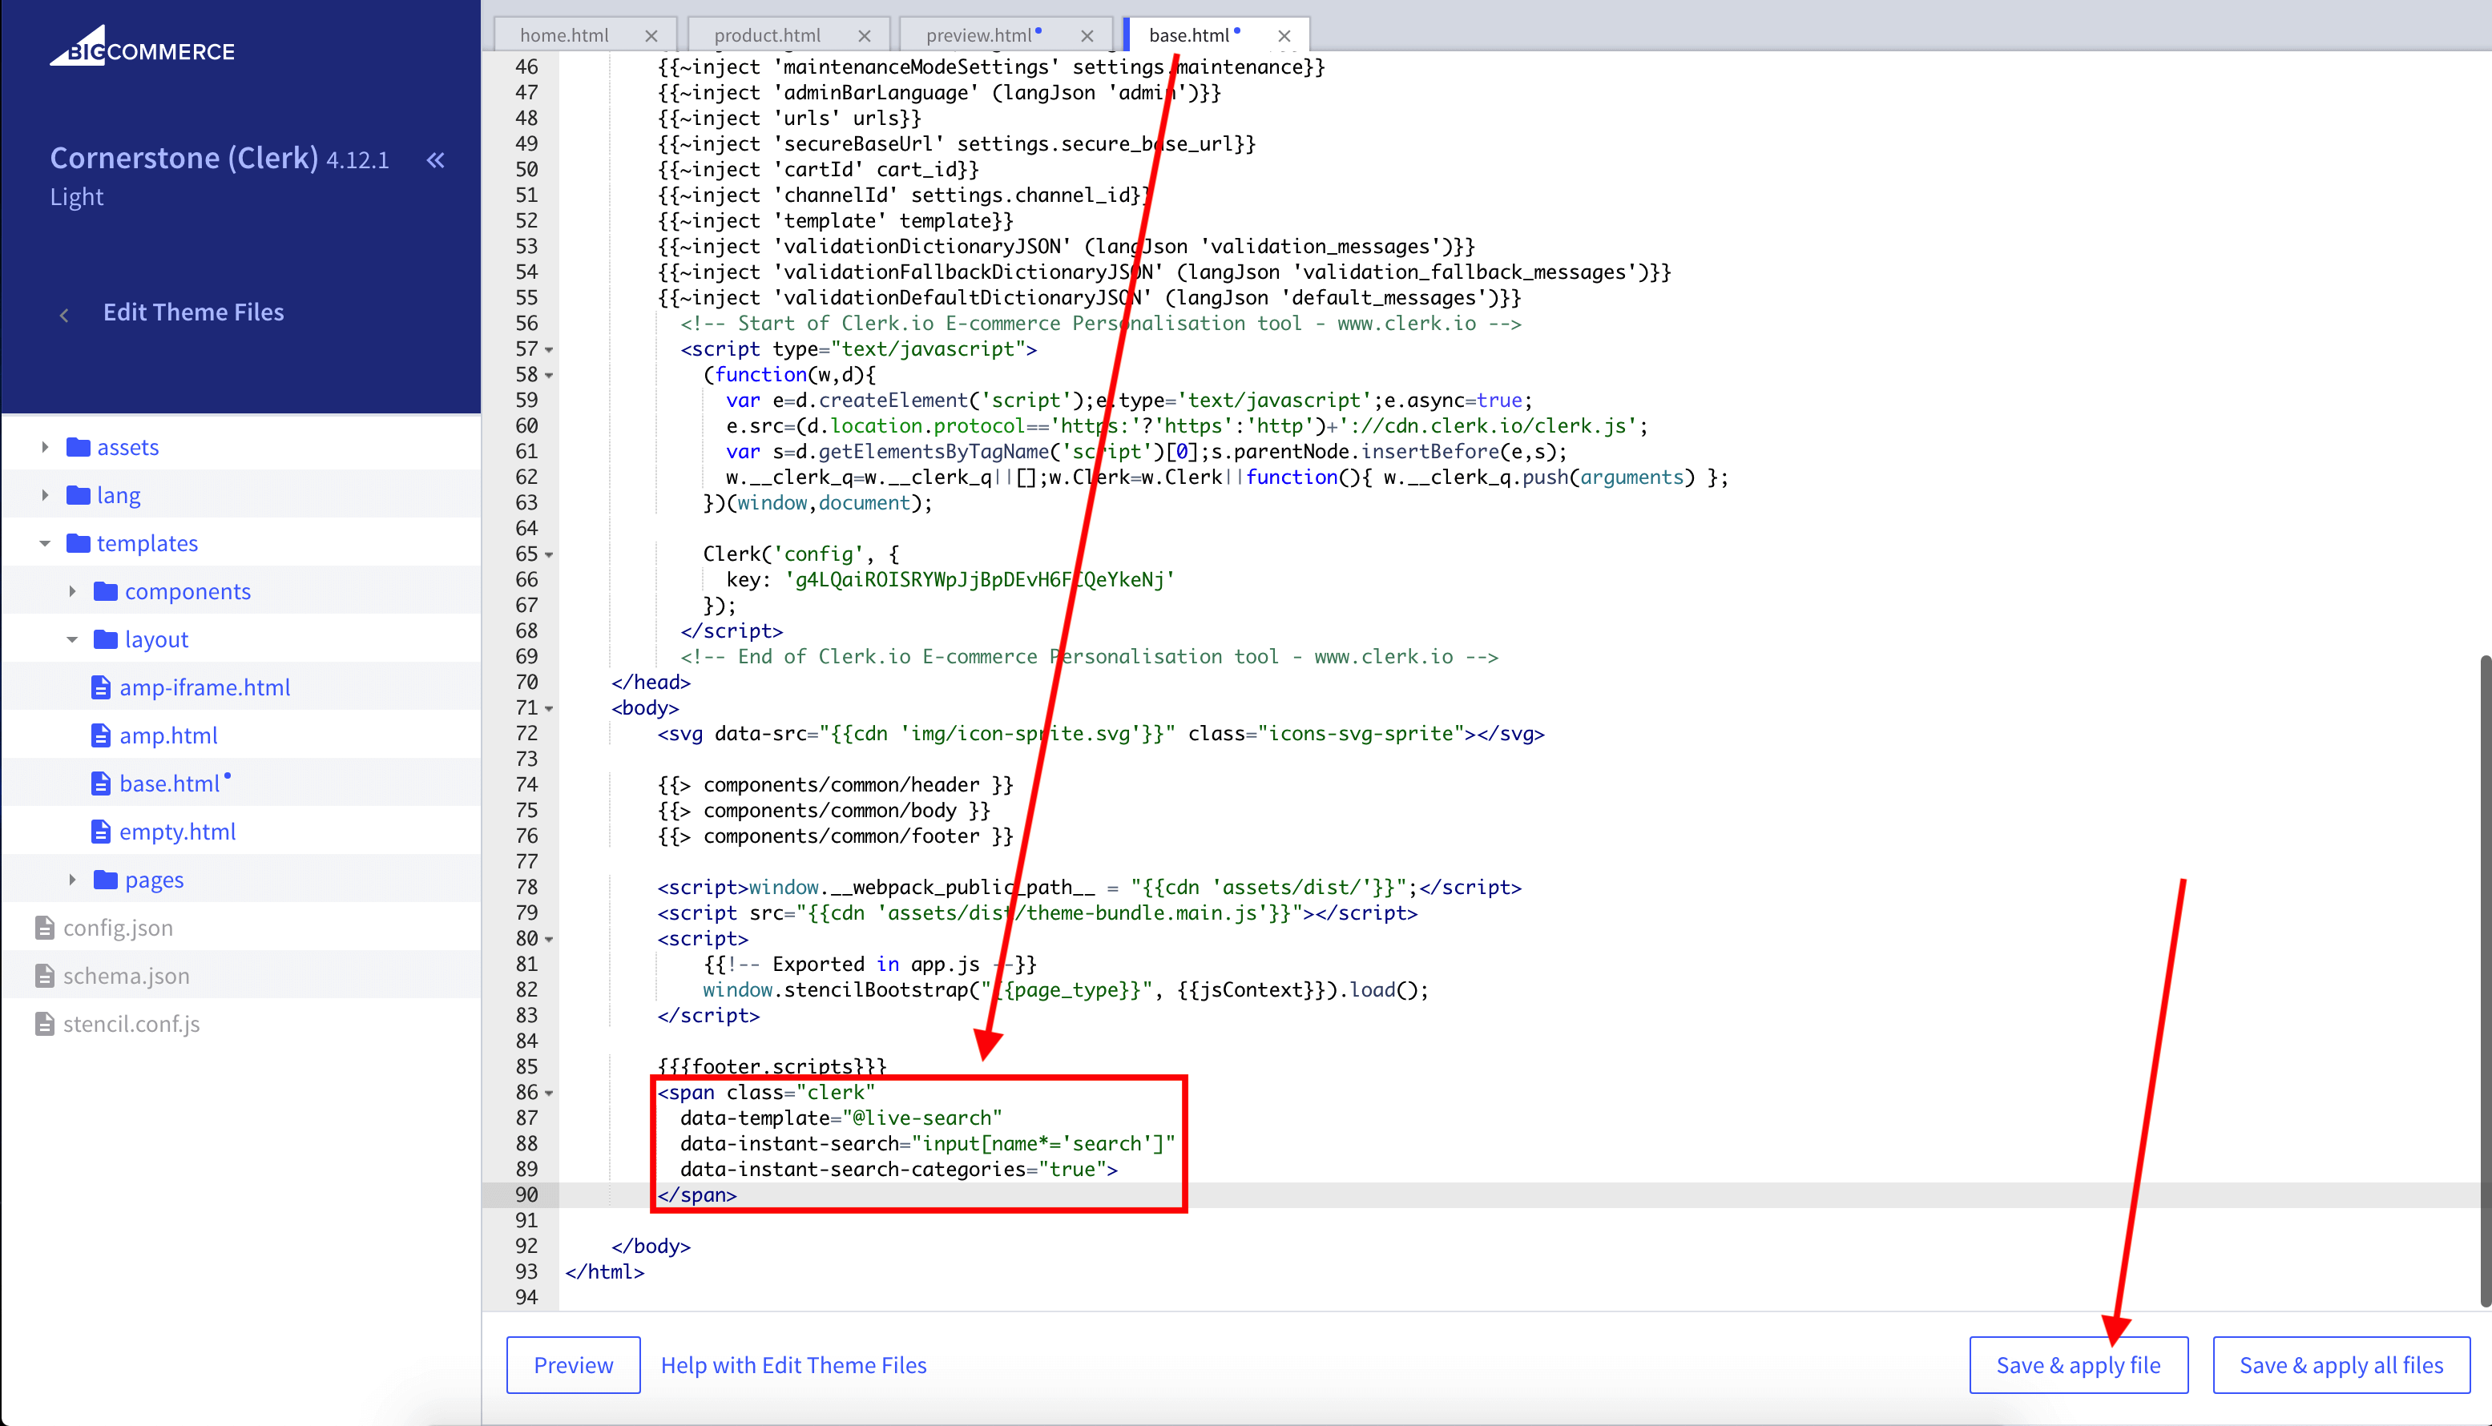Viewport: 2492px width, 1426px height.
Task: Close the product.html tab
Action: click(x=864, y=36)
